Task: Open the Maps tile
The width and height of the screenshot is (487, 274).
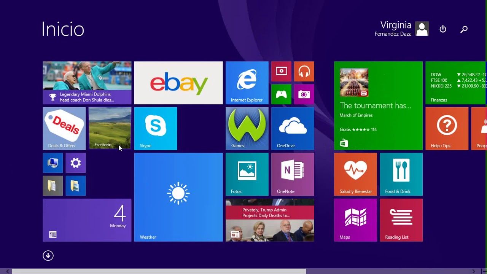Action: click(x=356, y=220)
